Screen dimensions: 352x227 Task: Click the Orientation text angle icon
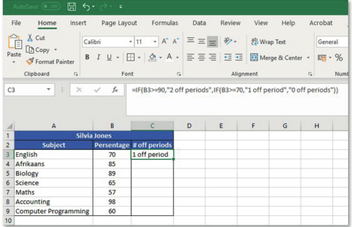(228, 41)
